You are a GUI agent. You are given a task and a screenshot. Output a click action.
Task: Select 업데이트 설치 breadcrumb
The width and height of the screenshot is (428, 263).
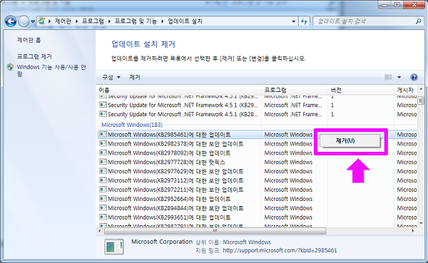185,21
